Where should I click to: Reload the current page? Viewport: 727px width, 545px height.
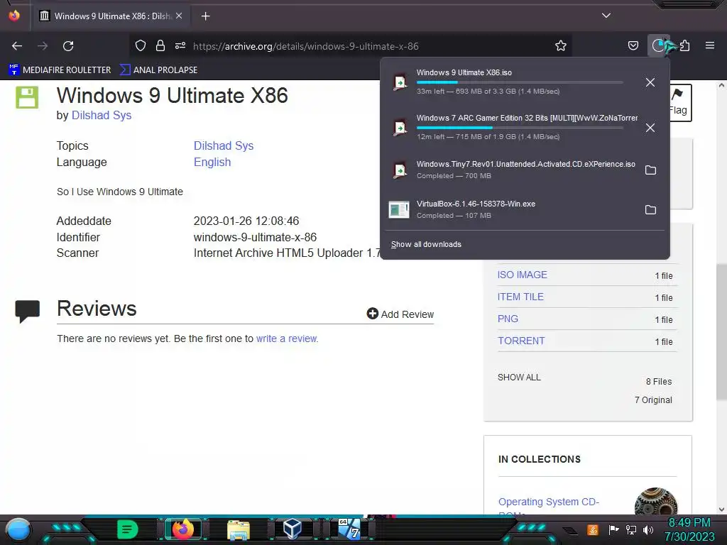68,46
